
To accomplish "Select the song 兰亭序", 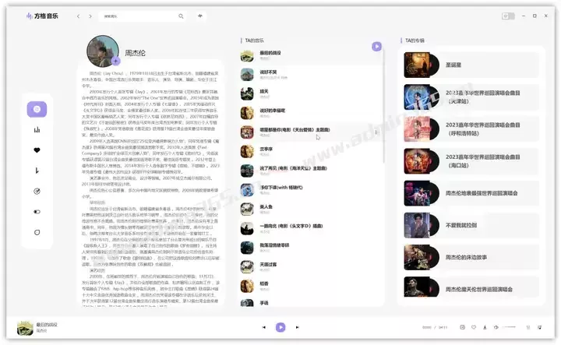I will pyautogui.click(x=311, y=152).
